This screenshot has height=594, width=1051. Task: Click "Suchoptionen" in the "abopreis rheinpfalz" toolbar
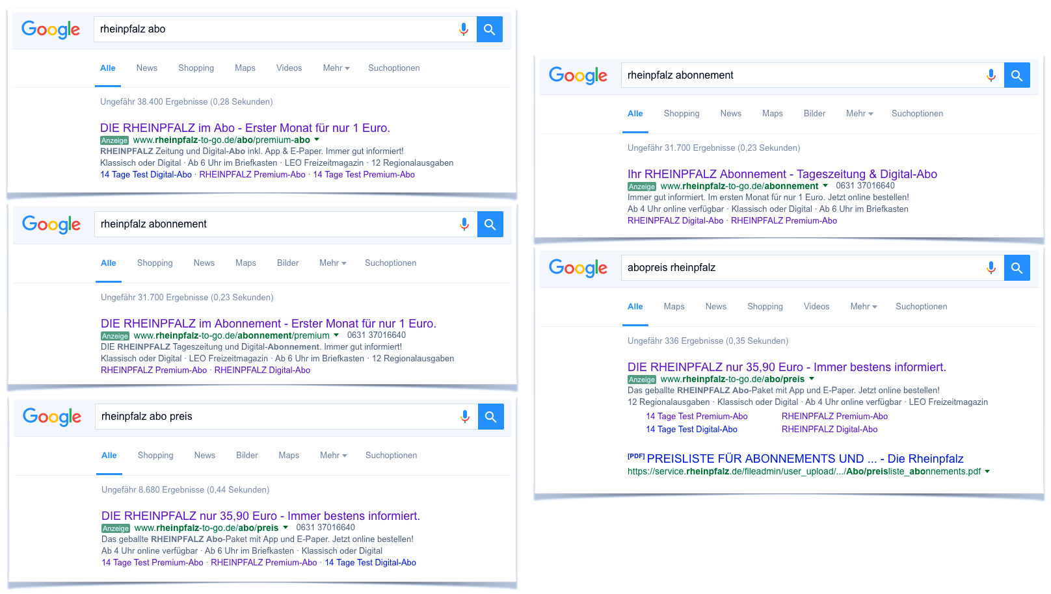coord(921,306)
